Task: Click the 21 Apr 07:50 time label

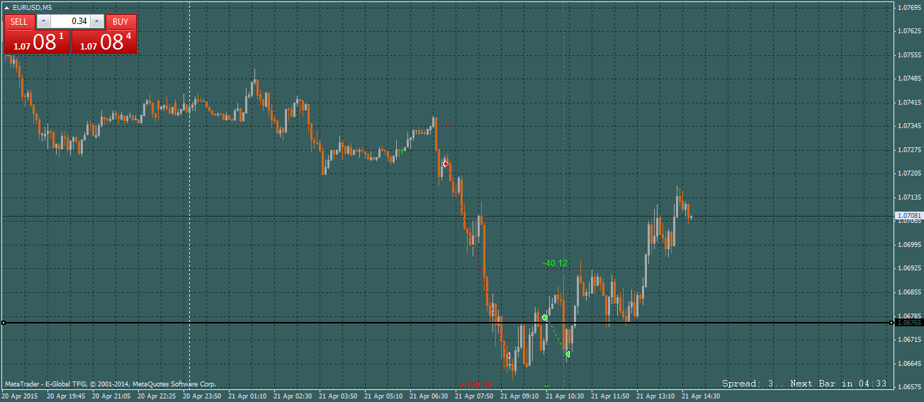Action: (474, 396)
